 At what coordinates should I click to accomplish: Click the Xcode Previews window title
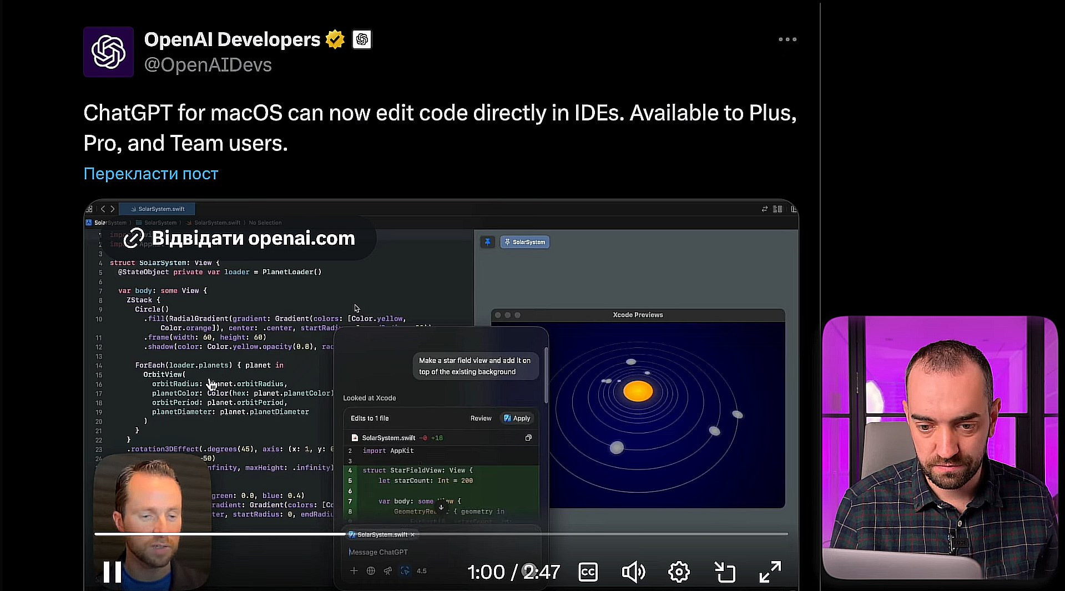[x=638, y=315]
